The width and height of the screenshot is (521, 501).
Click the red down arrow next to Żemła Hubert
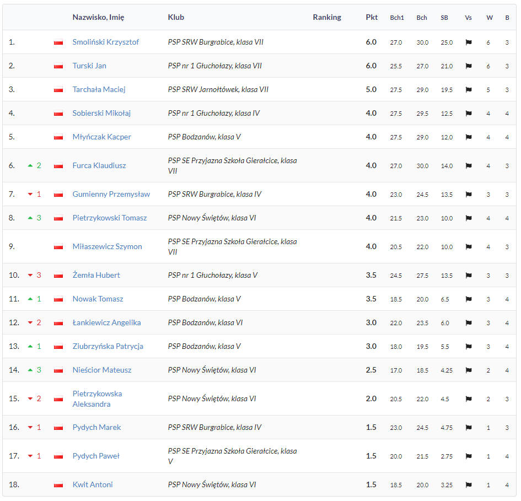(x=30, y=276)
